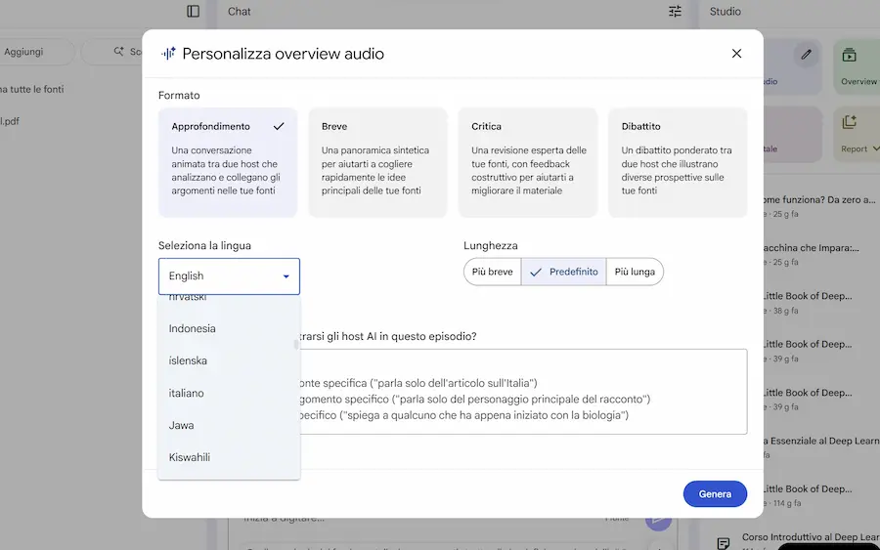Viewport: 880px width, 550px height.
Task: Close the Personalizza overview audio dialog
Action: point(736,54)
